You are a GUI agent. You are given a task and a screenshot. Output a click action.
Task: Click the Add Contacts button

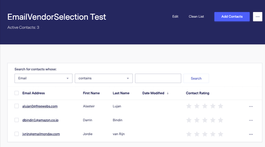coord(232,17)
